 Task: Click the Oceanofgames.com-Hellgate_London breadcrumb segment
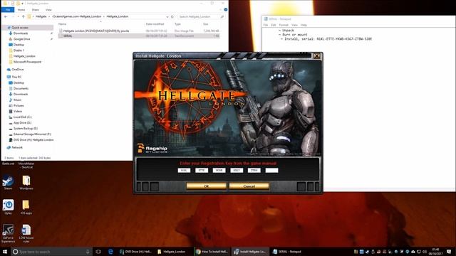click(77, 16)
